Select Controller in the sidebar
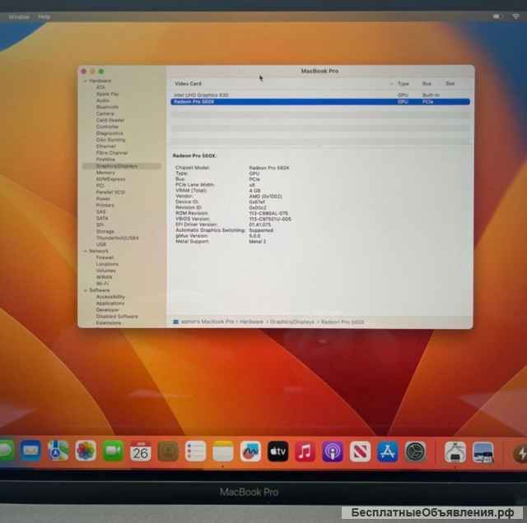527x523 pixels. [x=107, y=127]
